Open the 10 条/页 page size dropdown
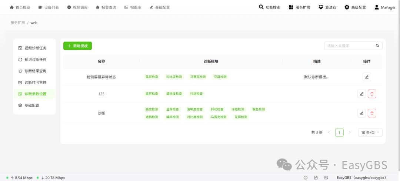Viewport: 400px width, 181px height. pos(370,133)
